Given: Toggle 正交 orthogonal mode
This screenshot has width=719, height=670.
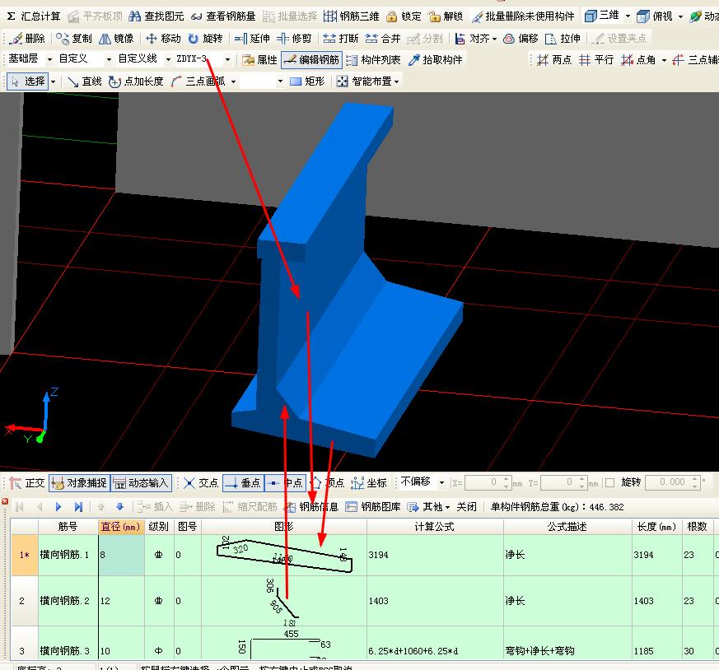Looking at the screenshot, I should [27, 483].
